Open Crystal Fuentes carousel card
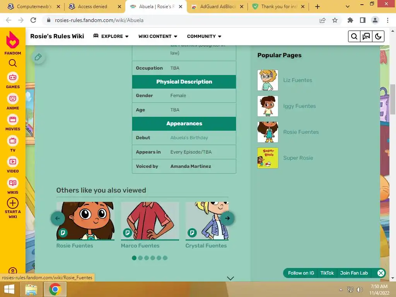This screenshot has width=396, height=297. pyautogui.click(x=207, y=225)
